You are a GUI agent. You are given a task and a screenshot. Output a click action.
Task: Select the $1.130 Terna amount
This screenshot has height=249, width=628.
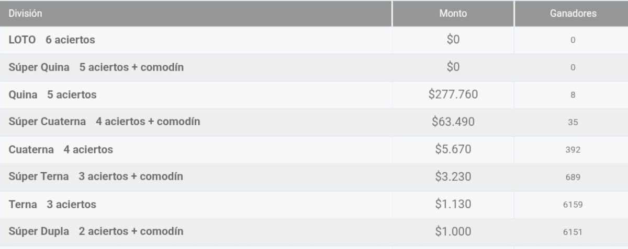coord(453,204)
